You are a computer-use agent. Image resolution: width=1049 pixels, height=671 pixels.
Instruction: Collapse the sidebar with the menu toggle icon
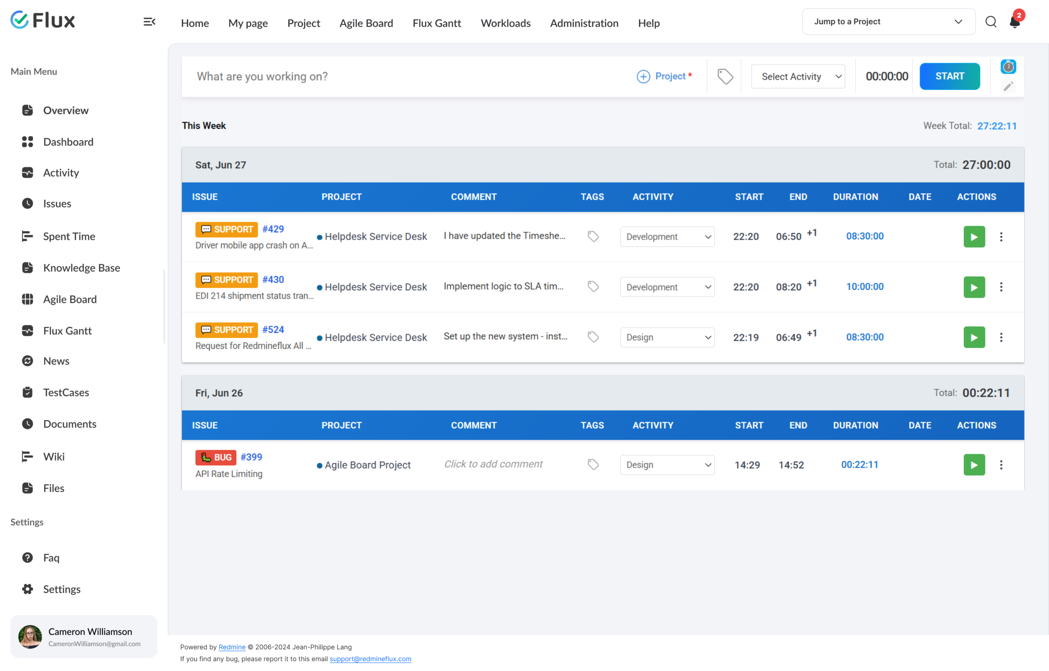click(x=150, y=22)
